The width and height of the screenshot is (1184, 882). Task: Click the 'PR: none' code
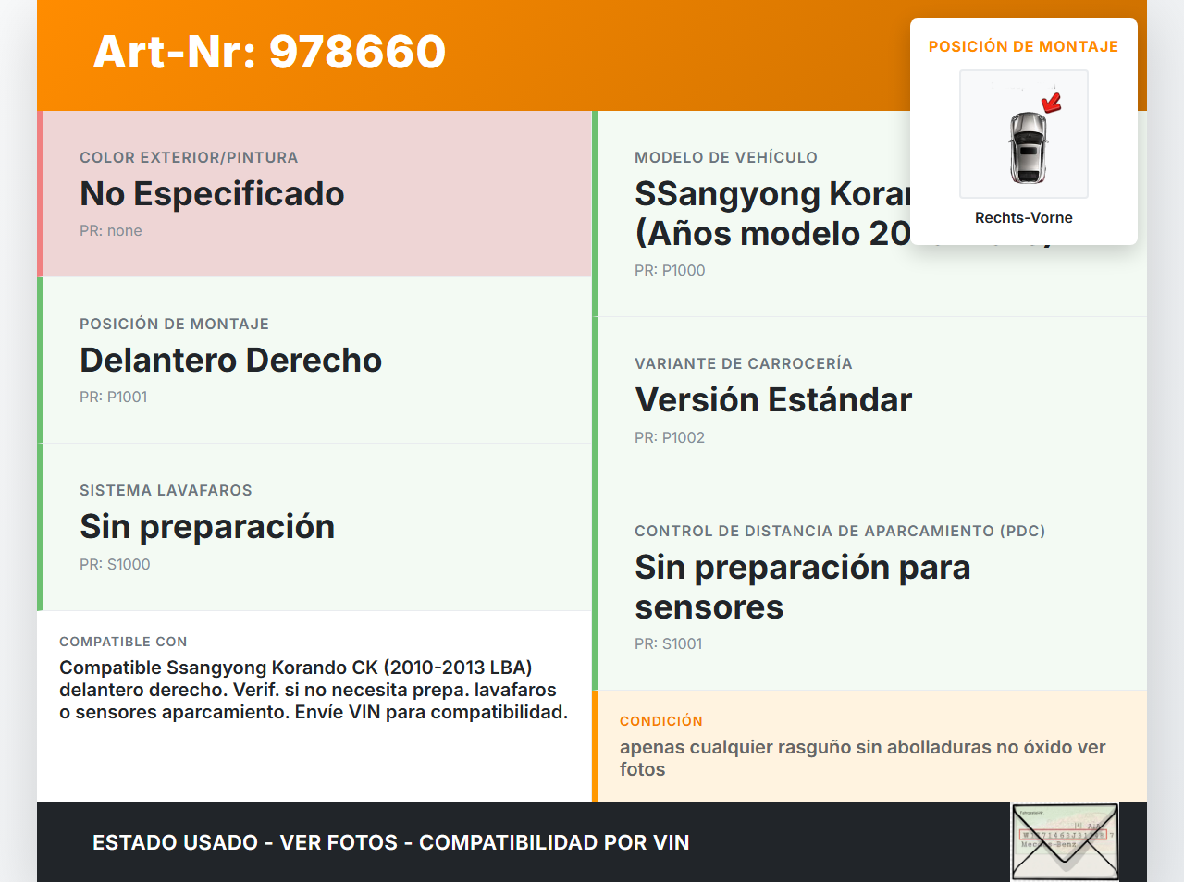tap(111, 231)
